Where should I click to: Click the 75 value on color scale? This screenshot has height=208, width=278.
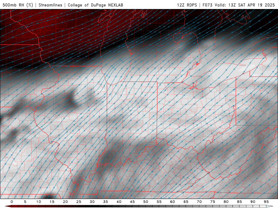click(213, 202)
